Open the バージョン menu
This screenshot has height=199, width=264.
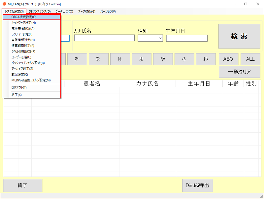[108, 12]
